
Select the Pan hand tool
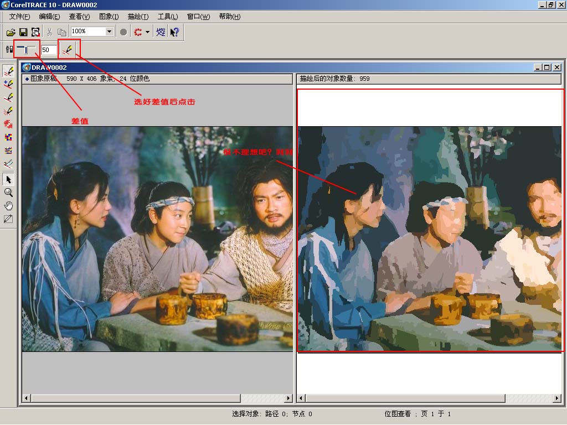pos(8,206)
